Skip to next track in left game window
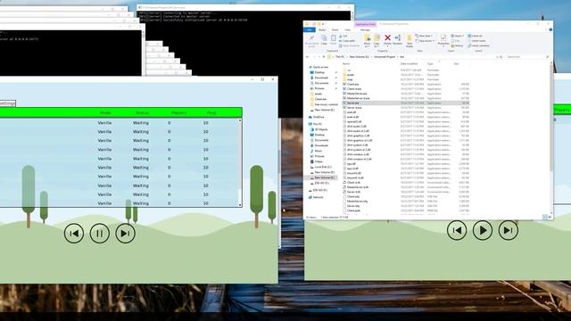 pyautogui.click(x=125, y=234)
